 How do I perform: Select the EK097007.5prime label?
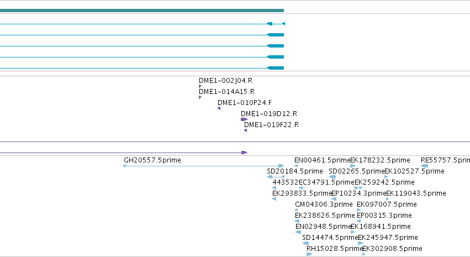tap(387, 205)
